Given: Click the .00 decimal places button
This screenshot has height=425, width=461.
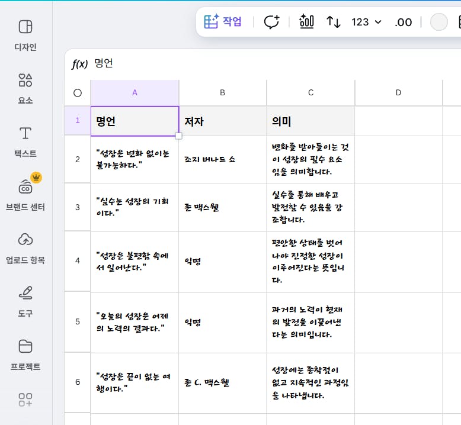Looking at the screenshot, I should point(403,22).
